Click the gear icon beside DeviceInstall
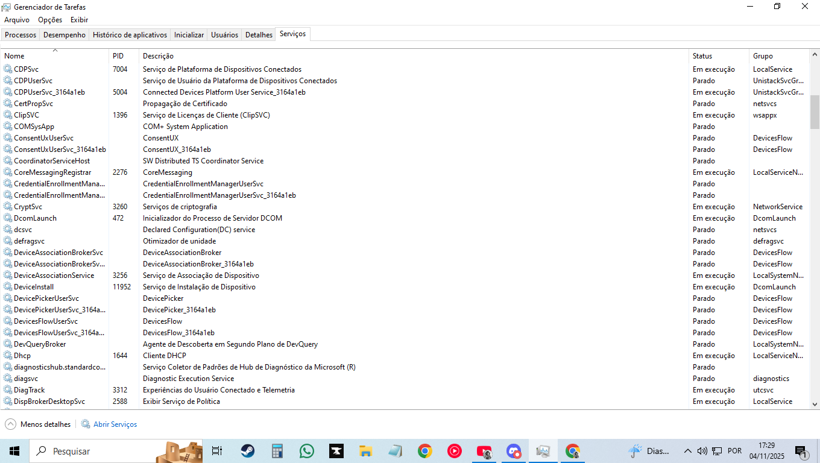The width and height of the screenshot is (820, 463). [8, 287]
